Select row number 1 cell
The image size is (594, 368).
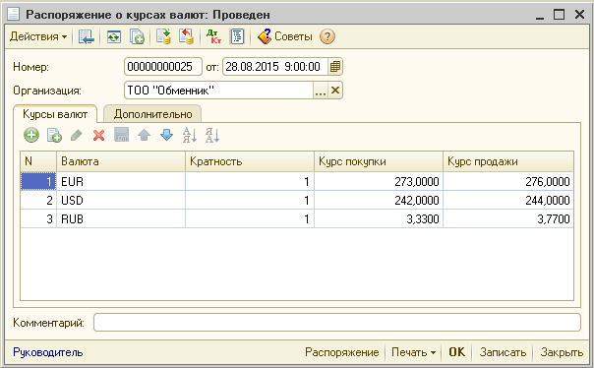click(x=38, y=181)
